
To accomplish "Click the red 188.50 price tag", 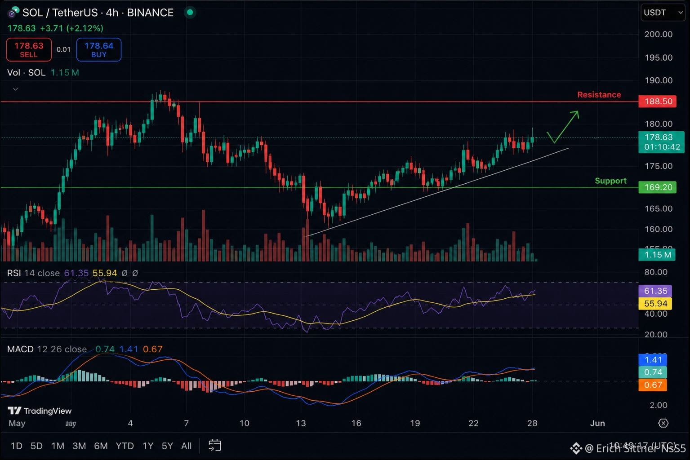I will point(658,102).
